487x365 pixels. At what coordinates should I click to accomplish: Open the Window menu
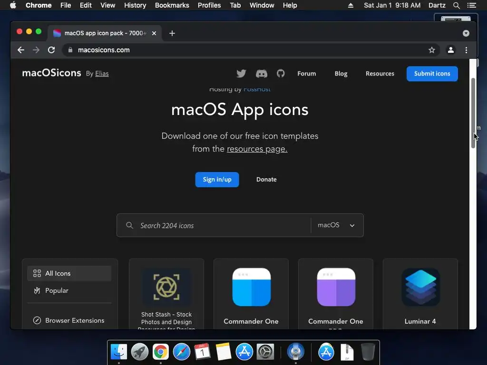coord(262,5)
